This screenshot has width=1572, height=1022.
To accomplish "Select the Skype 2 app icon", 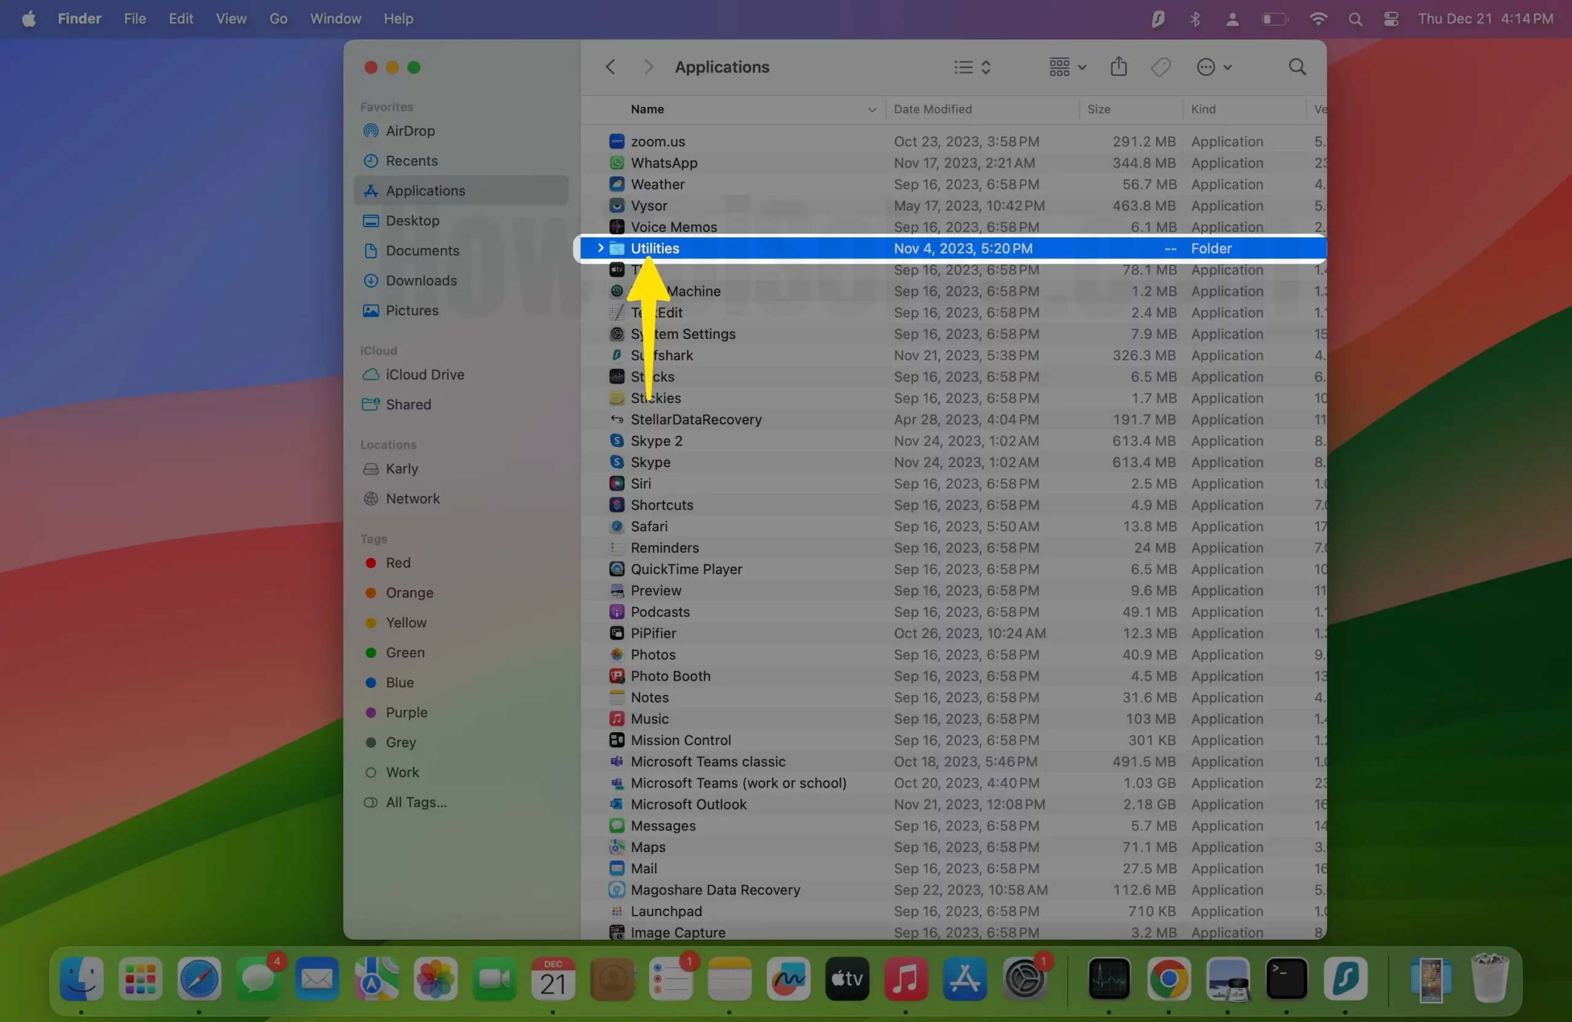I will pyautogui.click(x=617, y=441).
